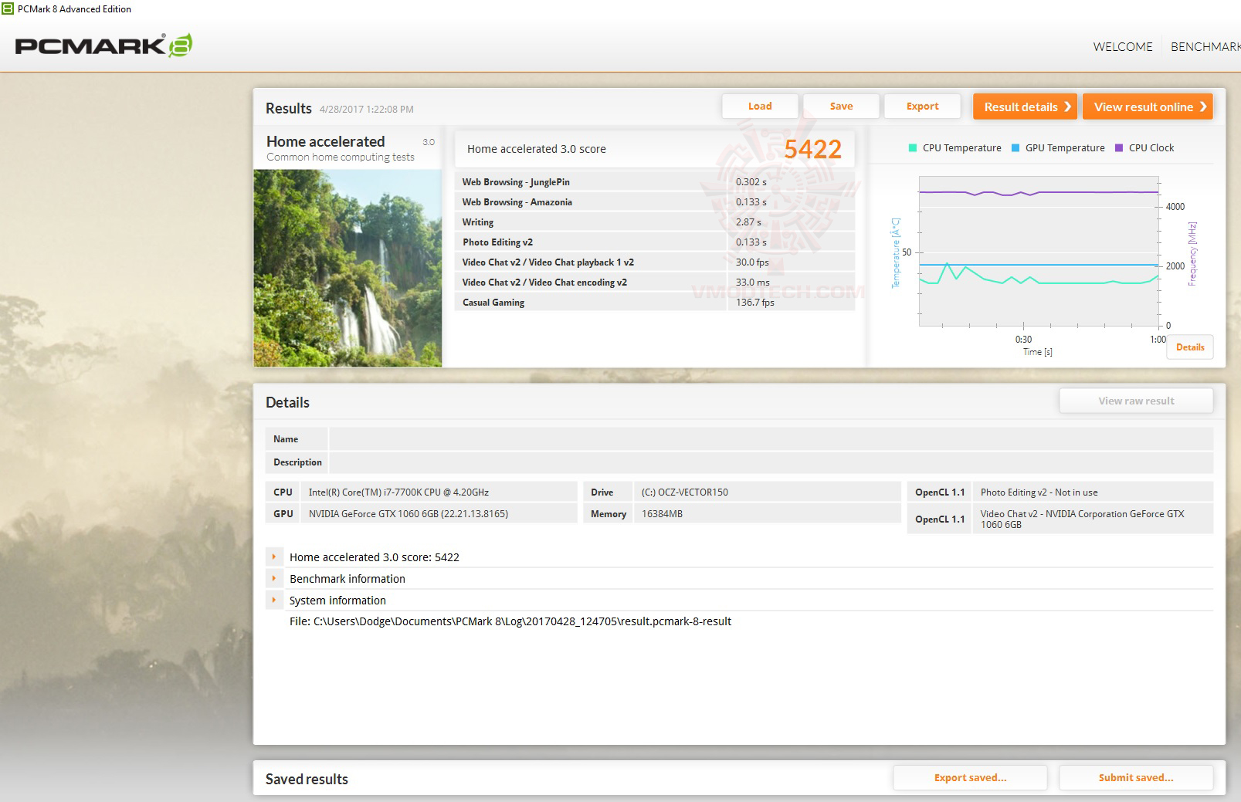Select the Casual Gaming result row
Image resolution: width=1241 pixels, height=802 pixels.
pyautogui.click(x=655, y=303)
